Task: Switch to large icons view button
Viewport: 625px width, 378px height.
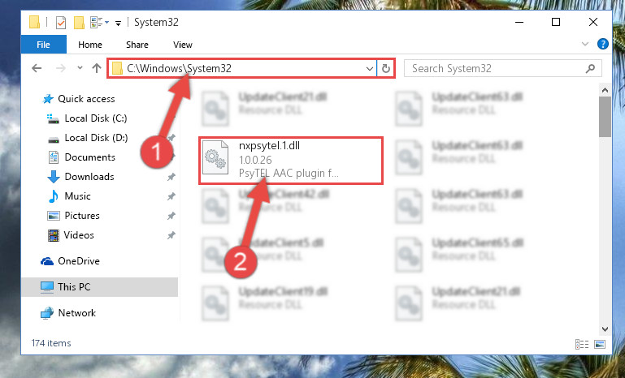Action: [x=600, y=344]
